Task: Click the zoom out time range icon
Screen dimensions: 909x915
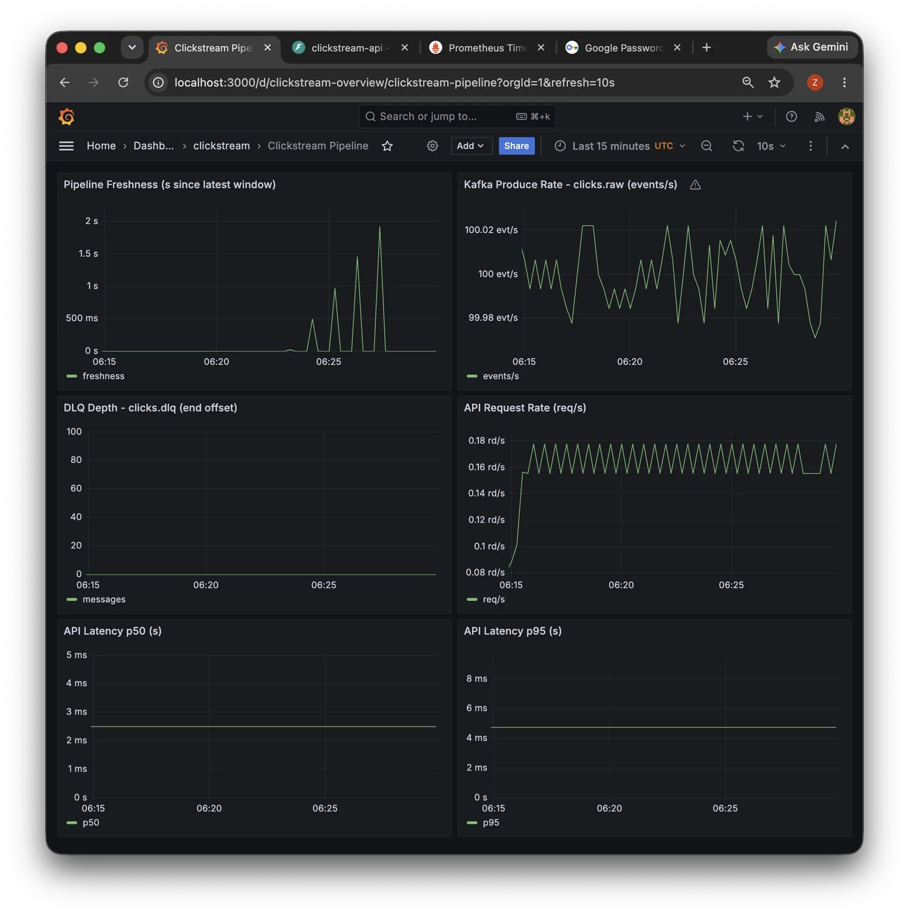Action: coord(707,146)
